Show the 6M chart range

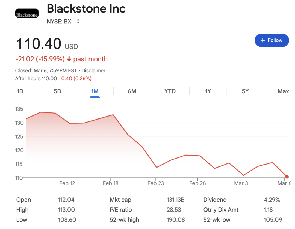[x=132, y=91]
